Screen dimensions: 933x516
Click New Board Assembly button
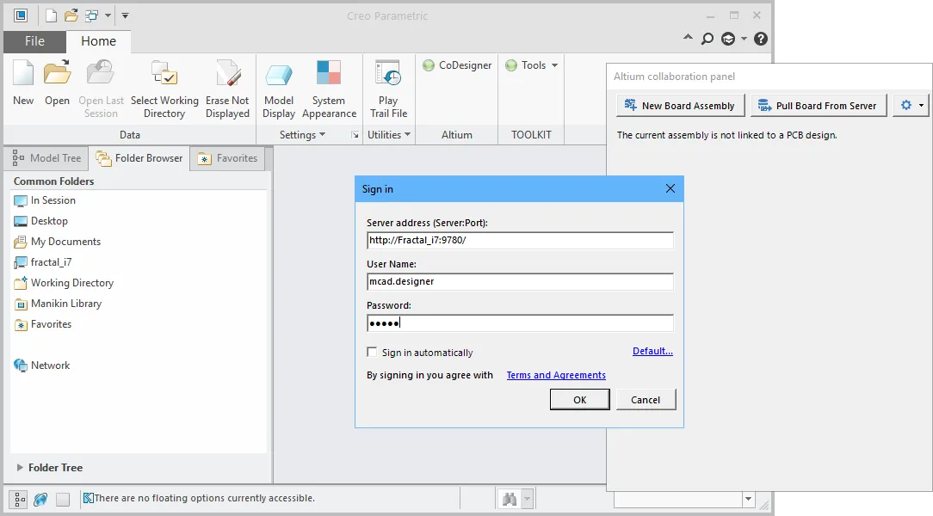coord(679,106)
